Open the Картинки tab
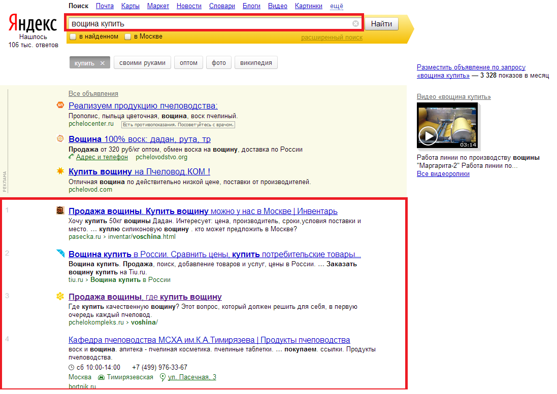Image resolution: width=557 pixels, height=394 pixels. point(308,6)
